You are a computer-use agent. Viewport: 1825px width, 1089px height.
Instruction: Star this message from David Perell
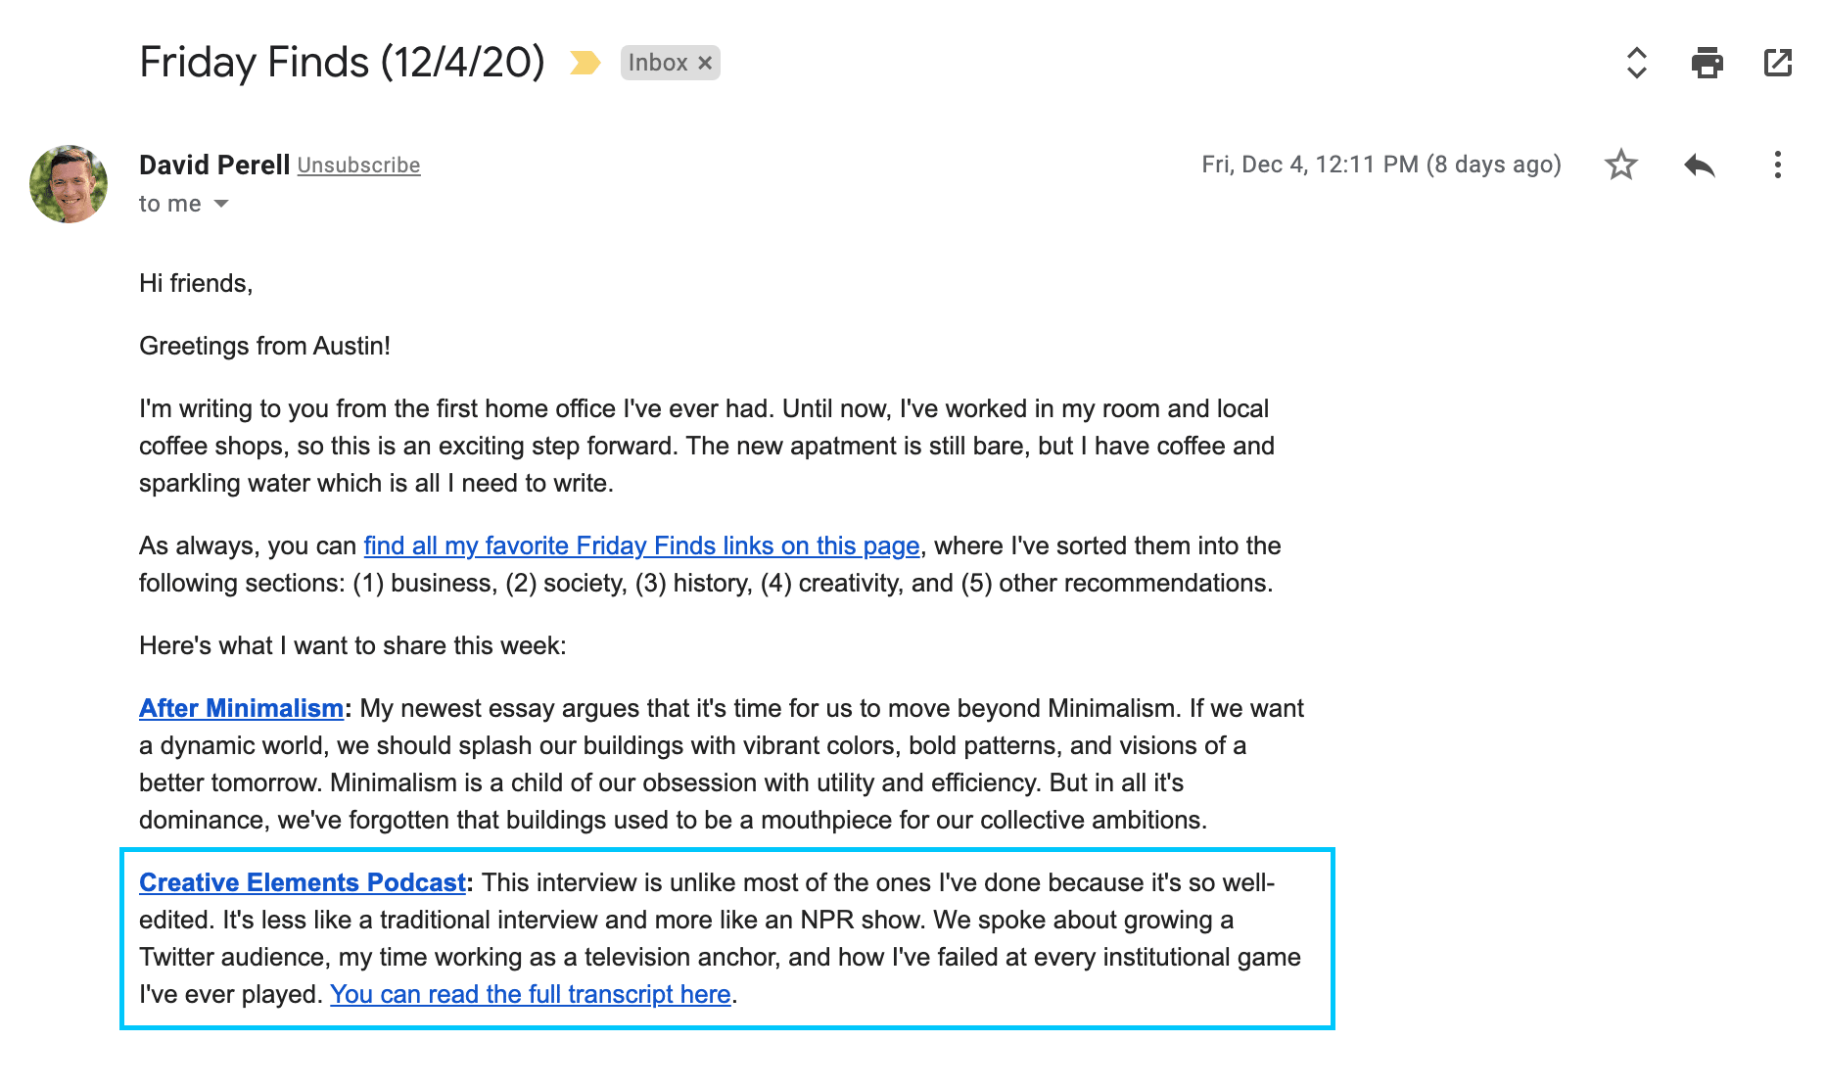tap(1621, 165)
